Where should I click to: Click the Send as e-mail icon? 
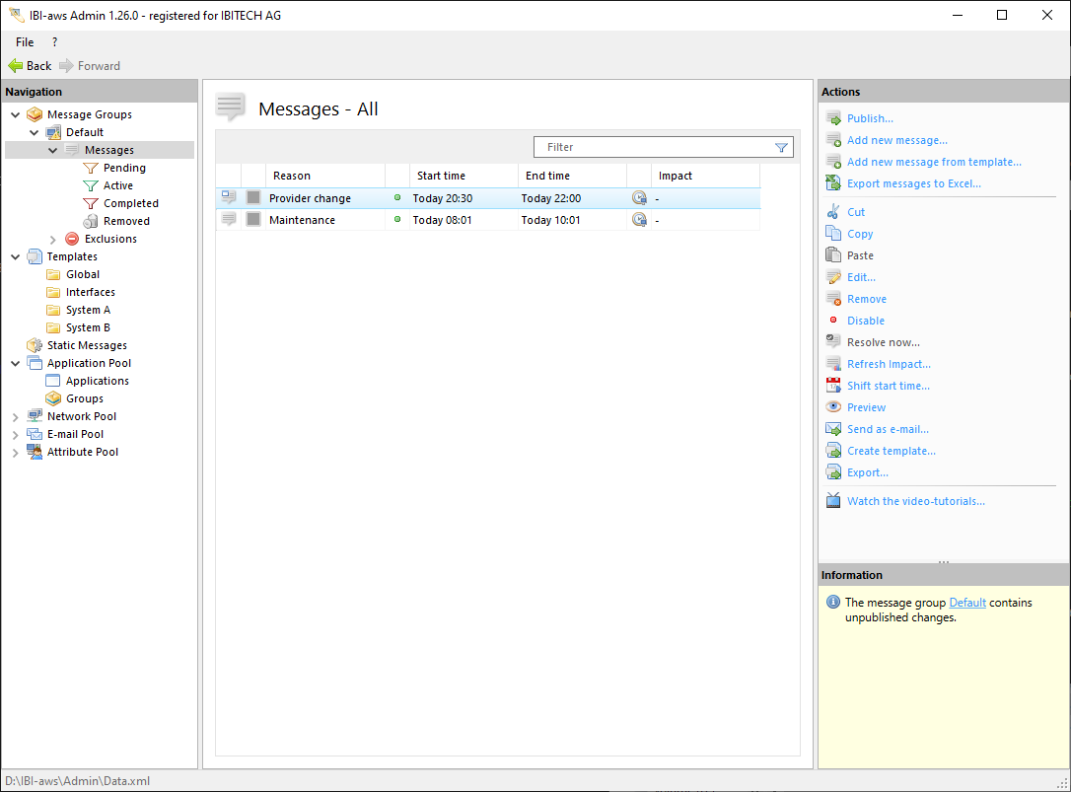pyautogui.click(x=833, y=429)
